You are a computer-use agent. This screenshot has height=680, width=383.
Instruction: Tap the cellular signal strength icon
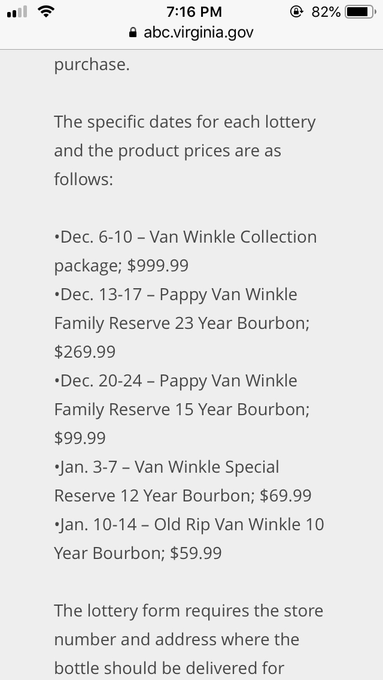(x=17, y=12)
